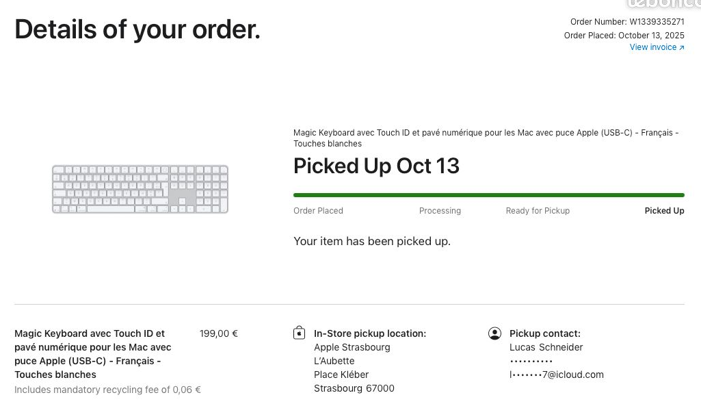Select the Ready for Pickup step
This screenshot has width=701, height=406.
538,211
